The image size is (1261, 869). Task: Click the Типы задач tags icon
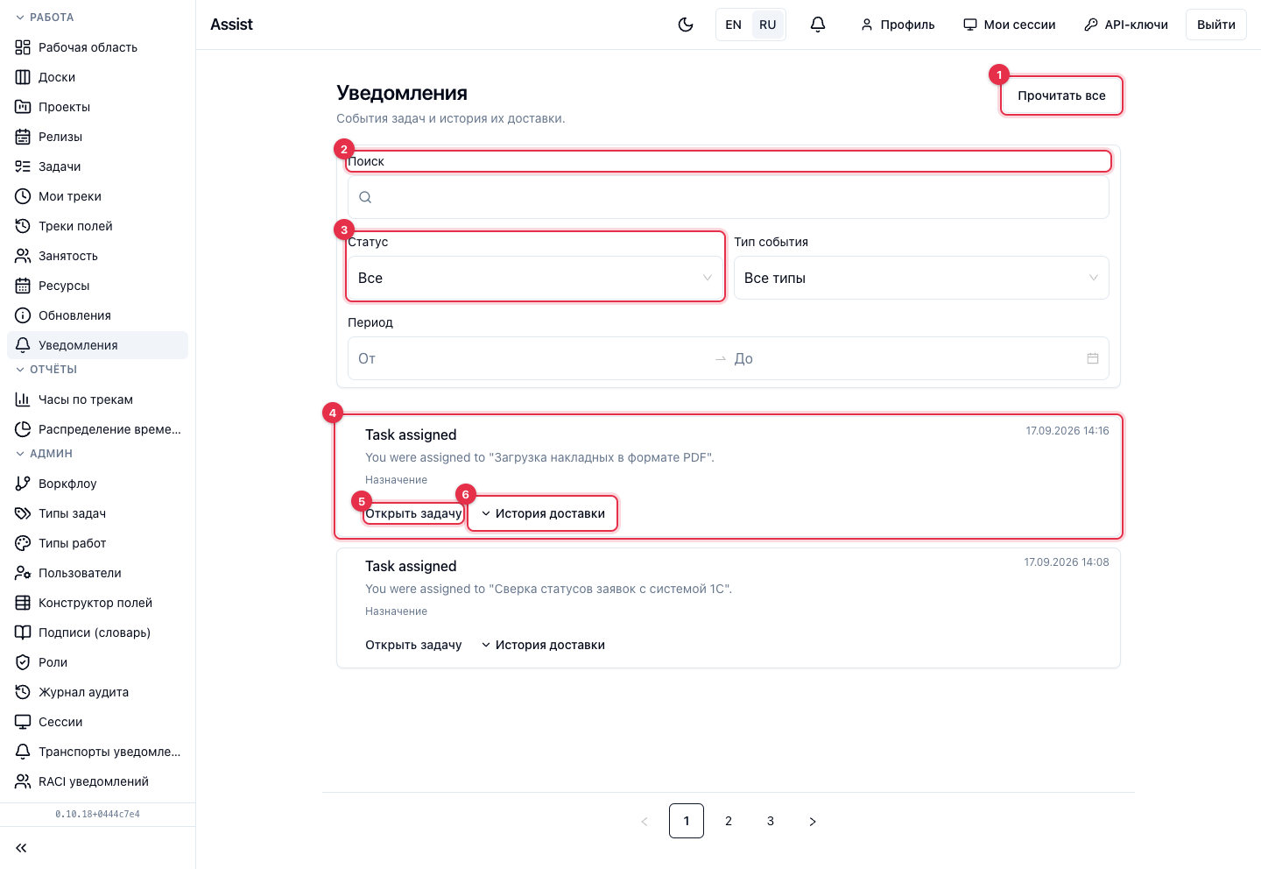click(23, 513)
